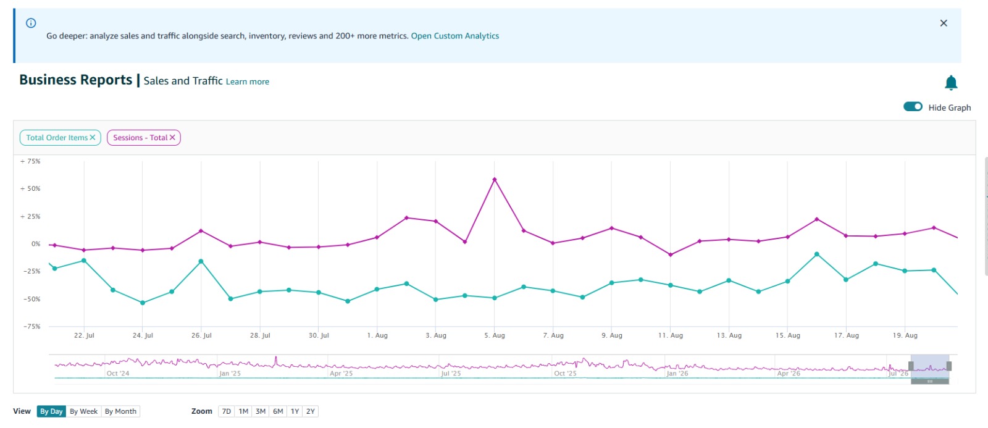This screenshot has height=428, width=988.
Task: Set zoom range to 1Y
Action: (x=295, y=411)
